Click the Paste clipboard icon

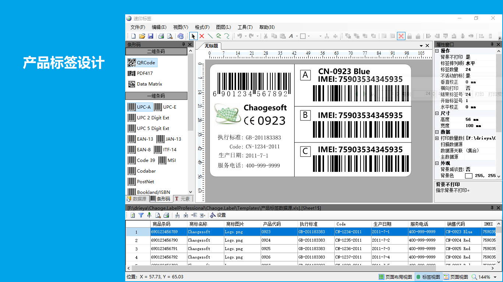pyautogui.click(x=283, y=36)
